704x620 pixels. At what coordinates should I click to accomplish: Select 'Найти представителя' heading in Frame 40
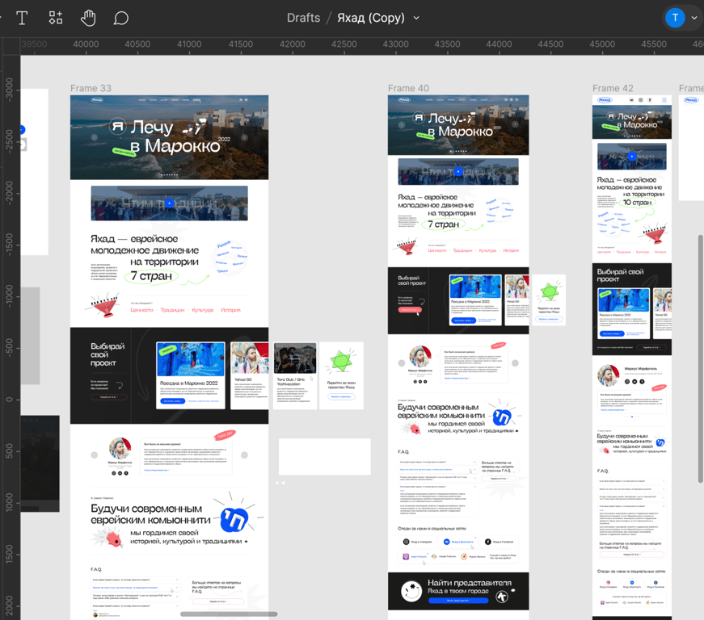(469, 582)
